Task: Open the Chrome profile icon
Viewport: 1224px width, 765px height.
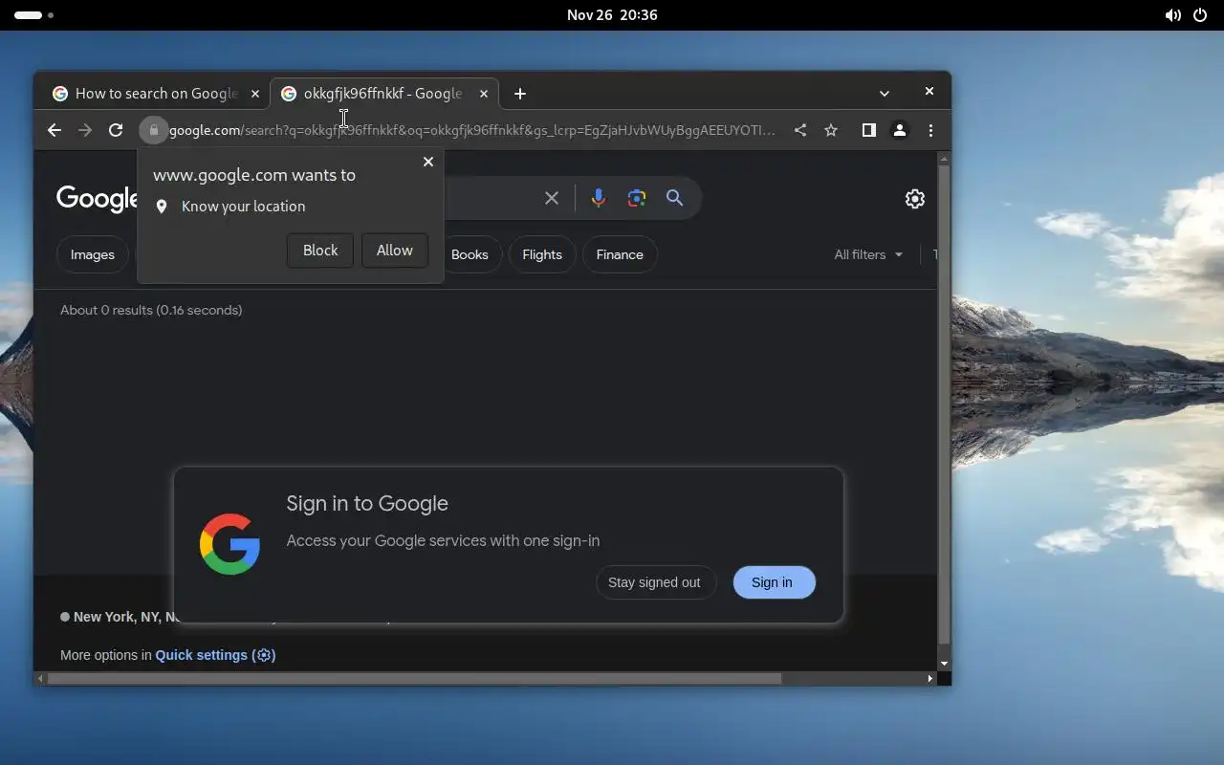Action: pos(899,130)
